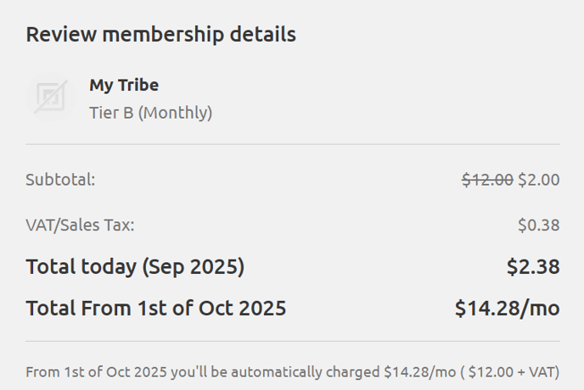Click the $2.38 total today amount
The height and width of the screenshot is (390, 584).
click(533, 267)
